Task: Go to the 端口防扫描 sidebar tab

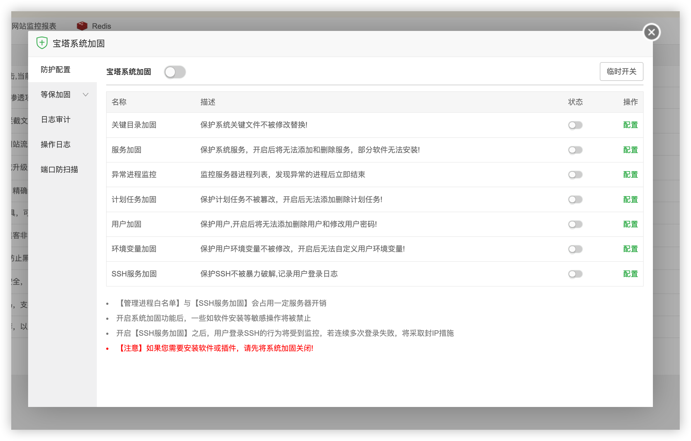Action: 62,170
